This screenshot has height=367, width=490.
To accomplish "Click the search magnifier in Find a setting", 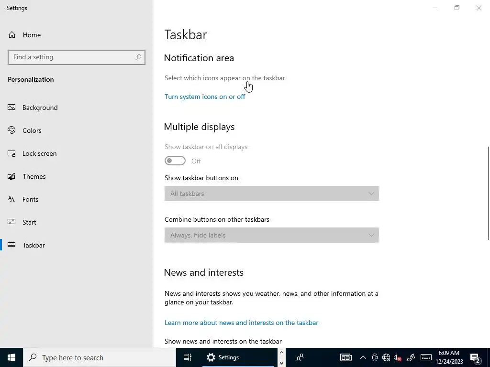I will (138, 57).
